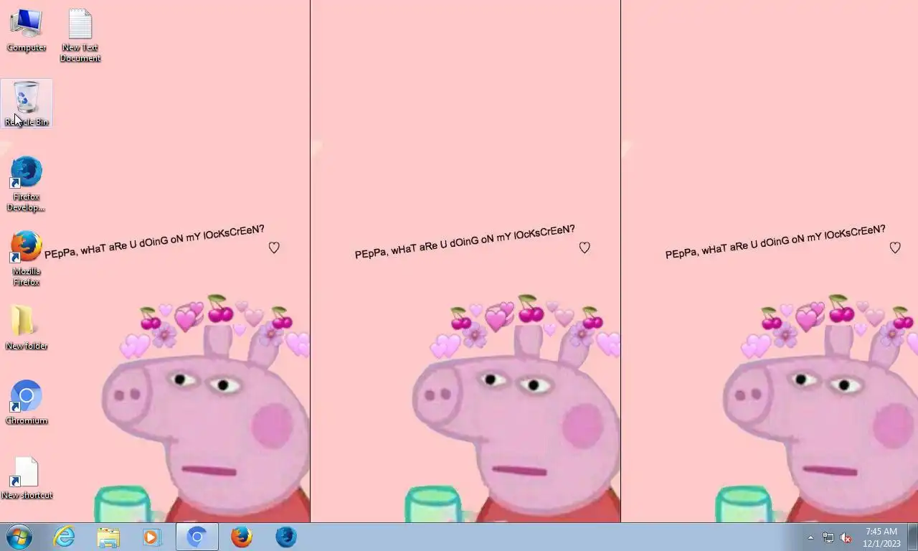This screenshot has height=551, width=918.
Task: Open the muted volume tray icon
Action: [846, 537]
